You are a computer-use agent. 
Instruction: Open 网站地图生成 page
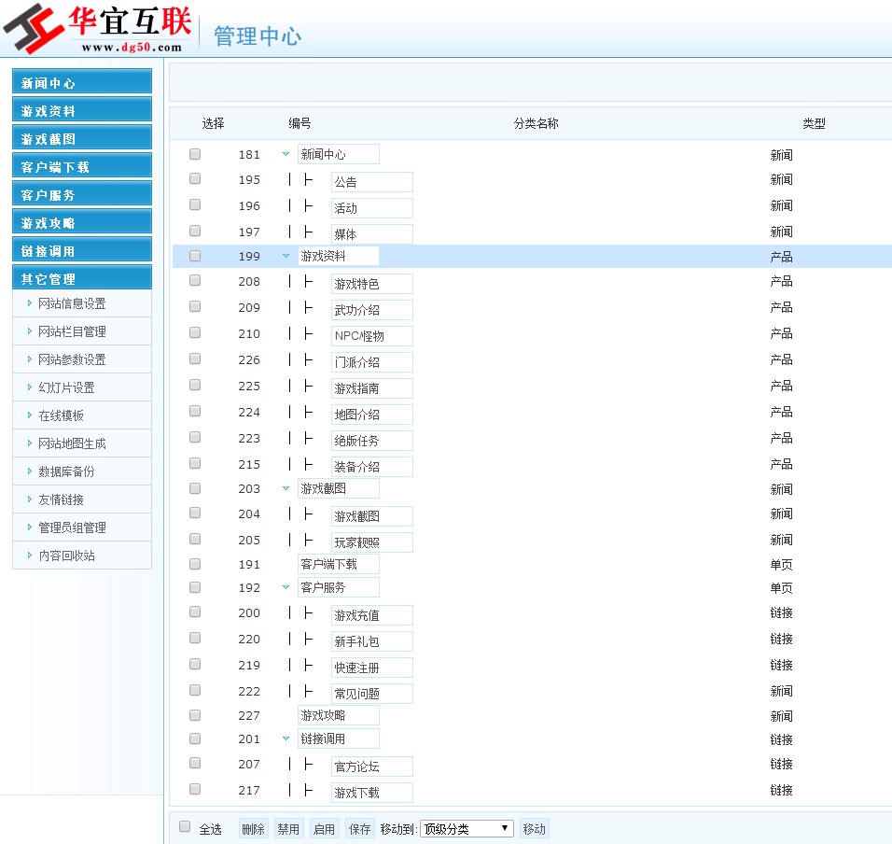(72, 443)
